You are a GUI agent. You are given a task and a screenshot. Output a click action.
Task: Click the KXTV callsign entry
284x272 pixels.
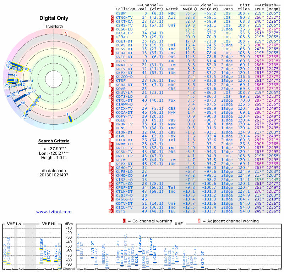pos(120,61)
